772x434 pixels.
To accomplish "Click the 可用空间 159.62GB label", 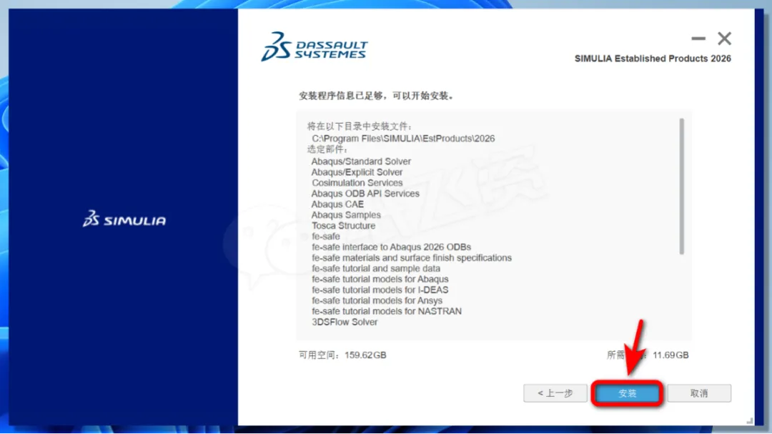I will pos(342,355).
